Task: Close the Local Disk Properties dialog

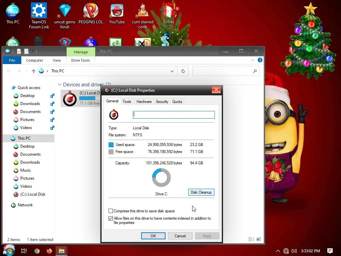Action: [x=216, y=90]
